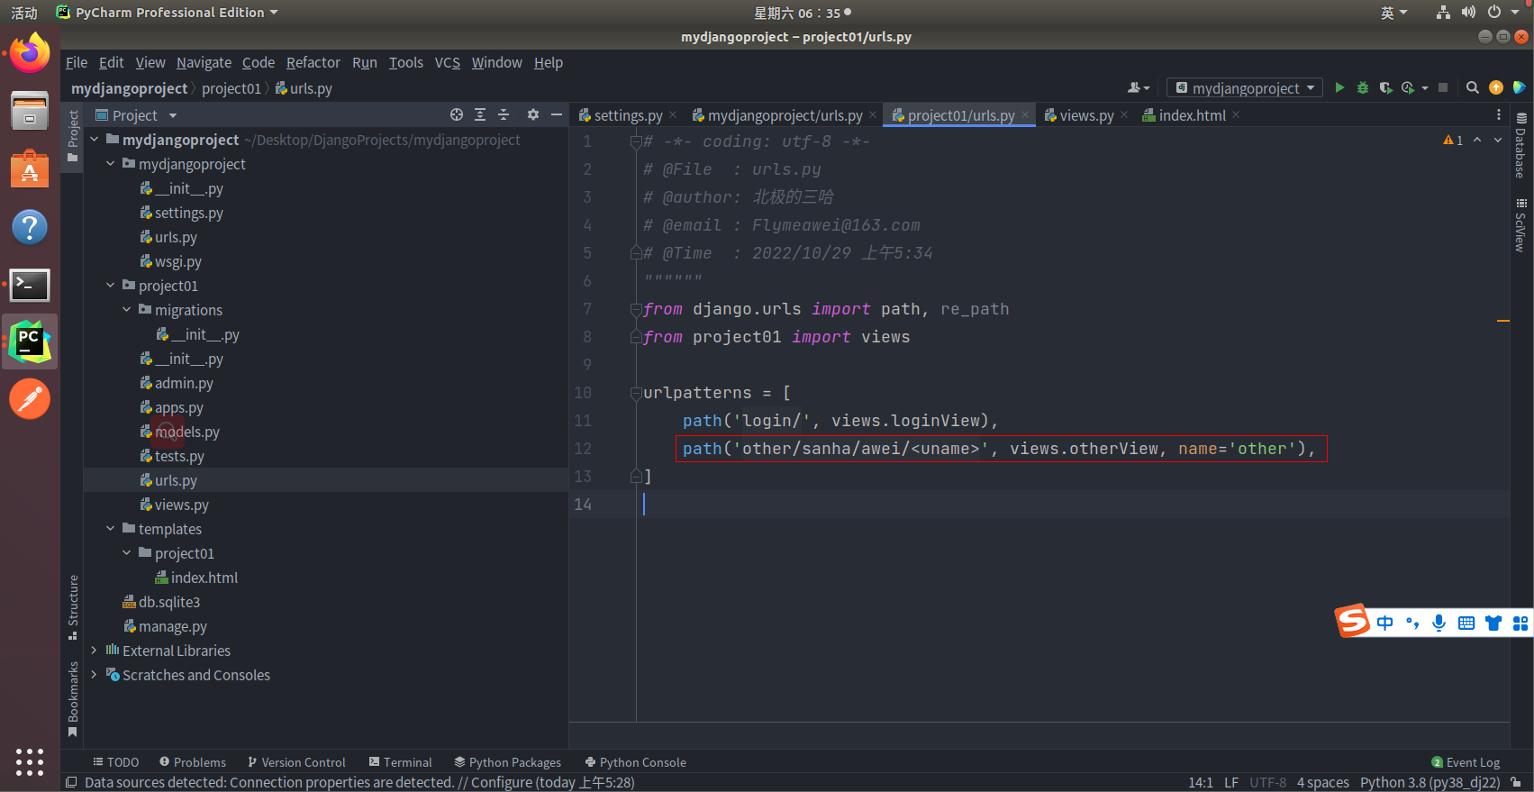Viewport: 1534px width, 792px height.
Task: Toggle tool window bars in status corner
Action: (71, 782)
